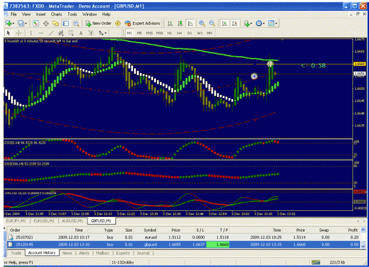369x267 pixels.
Task: Open the Profiles toolbar dropdown
Action: (22, 23)
